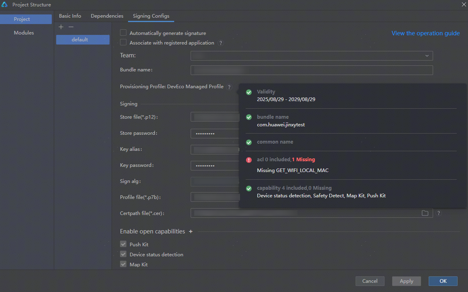Open the Team dropdown list
This screenshot has width=468, height=292.
[x=311, y=56]
